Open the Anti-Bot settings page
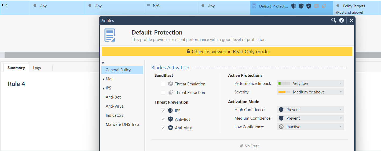The height and width of the screenshot is (151, 381). 113,97
